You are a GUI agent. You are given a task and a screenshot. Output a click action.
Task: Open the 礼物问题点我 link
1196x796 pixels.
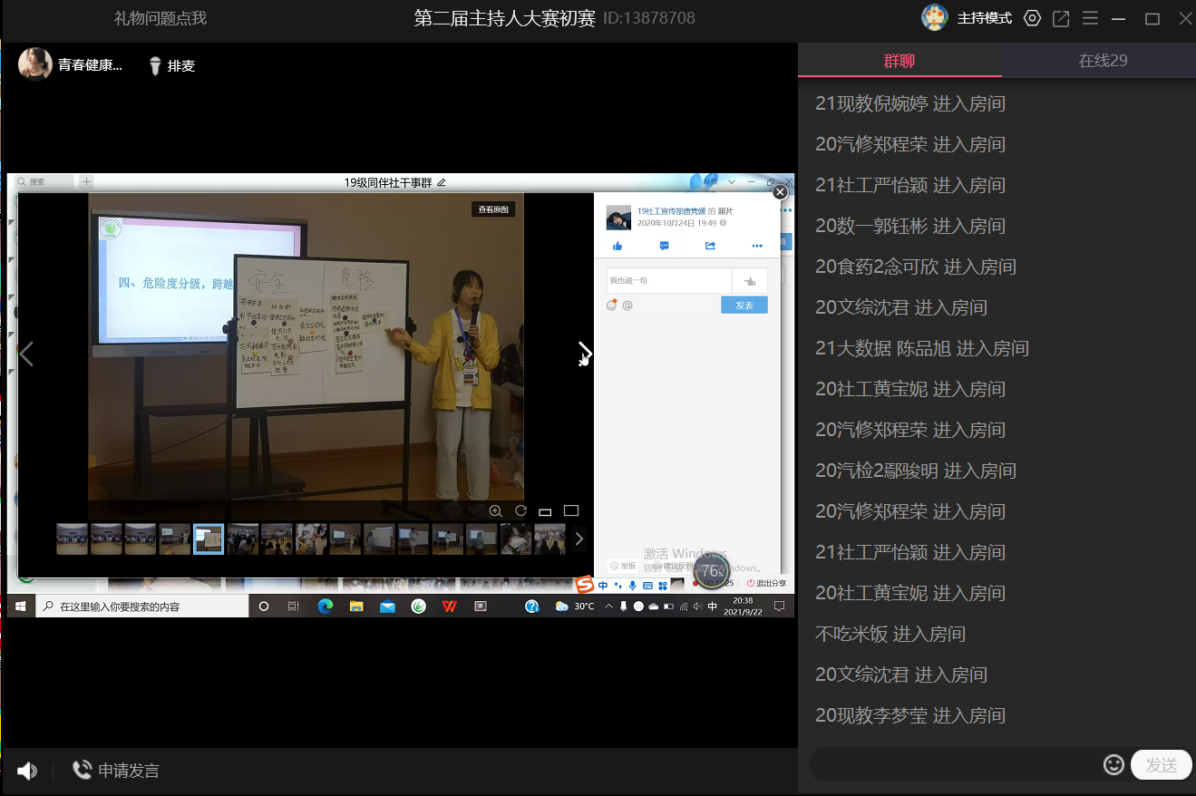click(160, 18)
